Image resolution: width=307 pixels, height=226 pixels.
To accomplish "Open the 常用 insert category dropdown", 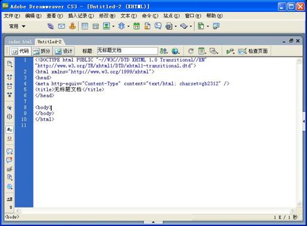I will point(17,26).
